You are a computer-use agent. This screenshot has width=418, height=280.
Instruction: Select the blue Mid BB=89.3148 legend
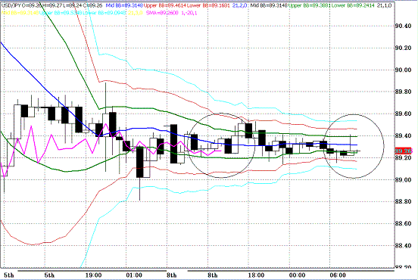pyautogui.click(x=124, y=5)
